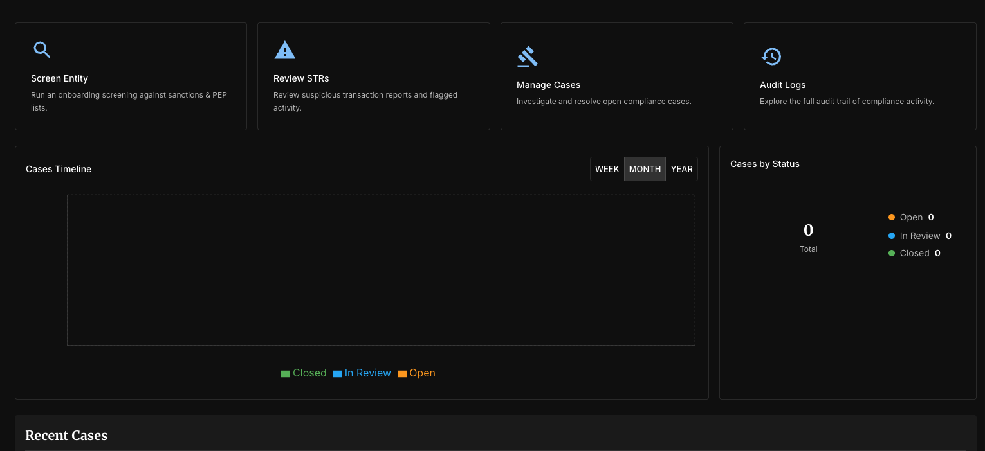Go to Manage Cases title
Viewport: 985px width, 451px height.
click(x=548, y=85)
